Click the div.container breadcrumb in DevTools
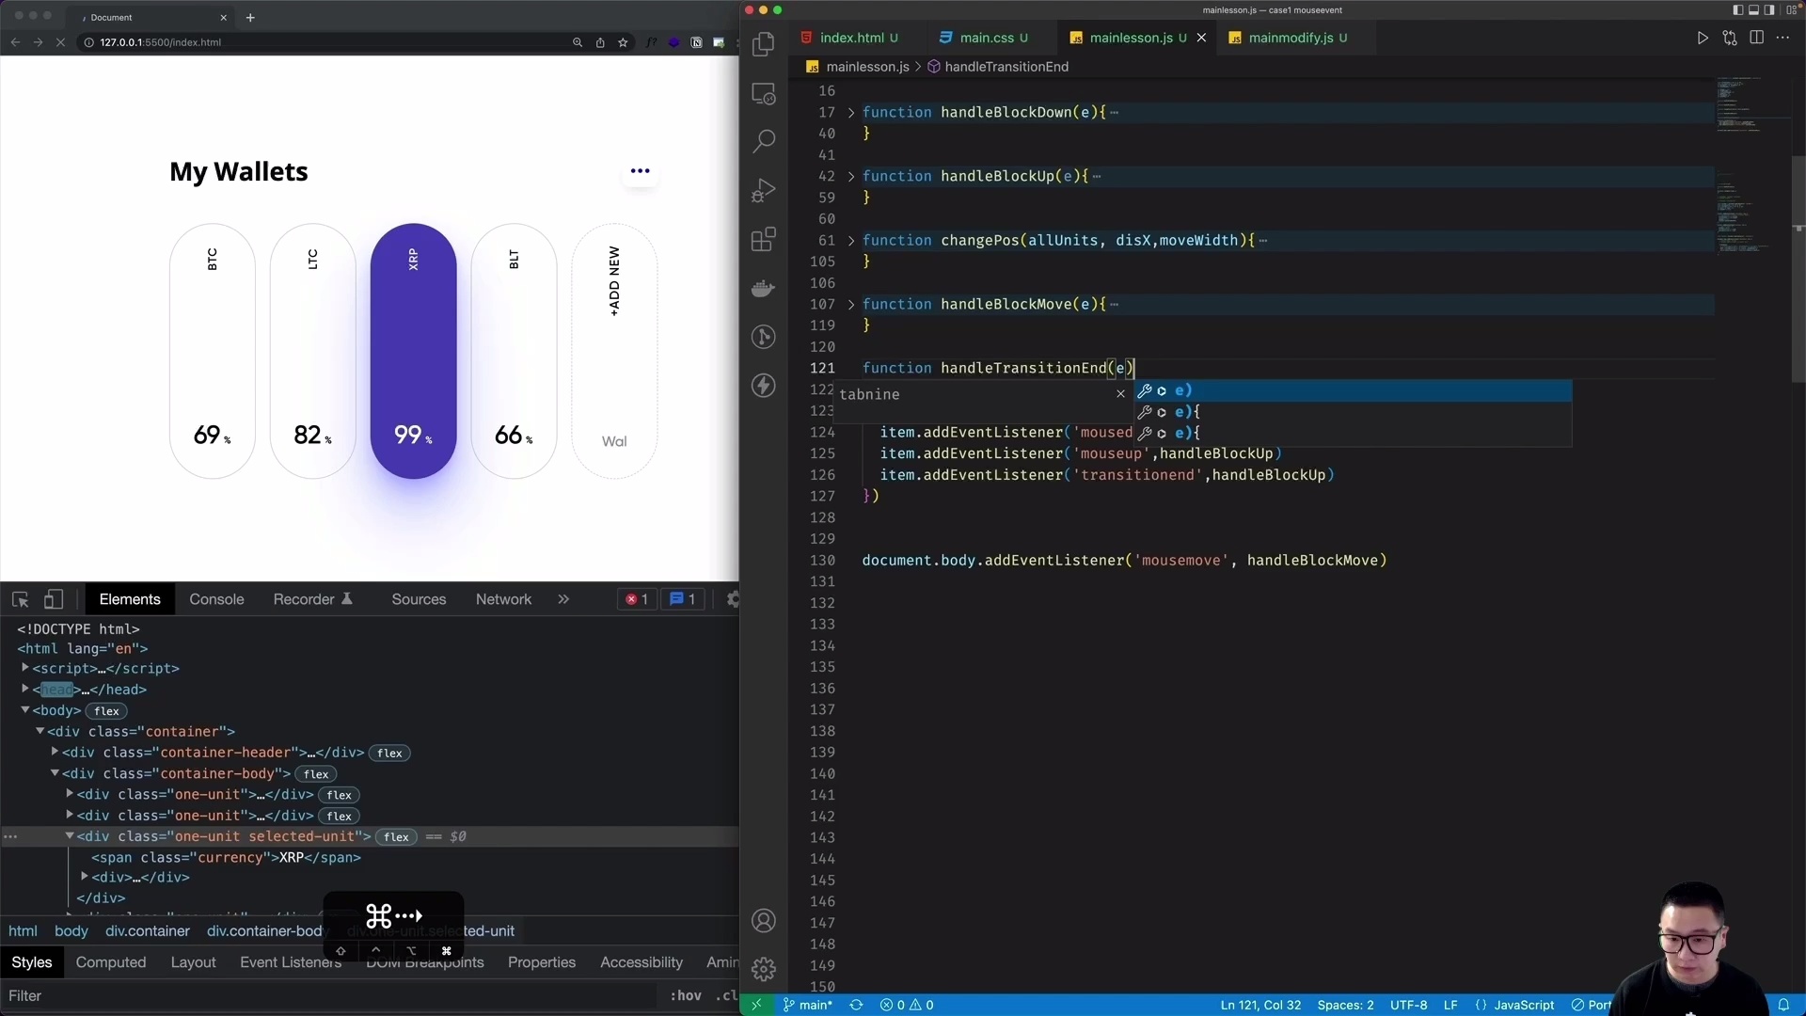Viewport: 1806px width, 1016px height. (x=147, y=931)
